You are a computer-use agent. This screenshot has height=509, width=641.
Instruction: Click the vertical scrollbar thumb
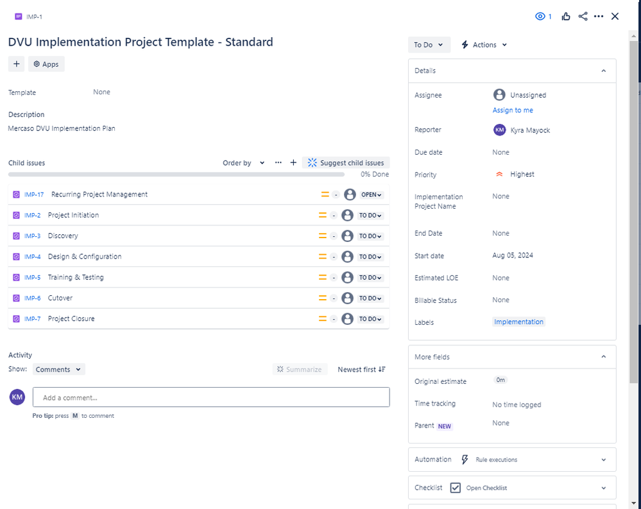pos(634,212)
